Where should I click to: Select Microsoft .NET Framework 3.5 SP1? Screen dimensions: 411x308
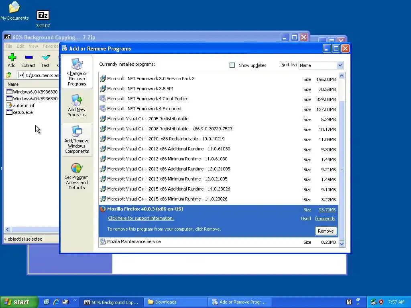click(x=218, y=89)
